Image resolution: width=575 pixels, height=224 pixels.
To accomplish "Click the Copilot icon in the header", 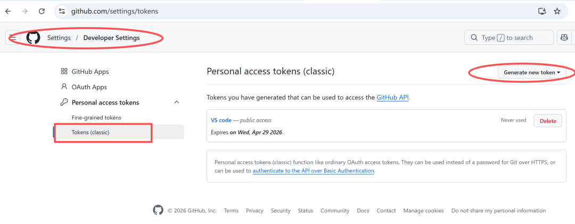I will click(x=564, y=38).
